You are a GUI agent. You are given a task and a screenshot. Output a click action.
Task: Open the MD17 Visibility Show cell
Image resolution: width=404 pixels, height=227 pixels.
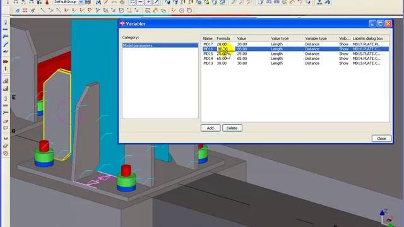point(343,44)
